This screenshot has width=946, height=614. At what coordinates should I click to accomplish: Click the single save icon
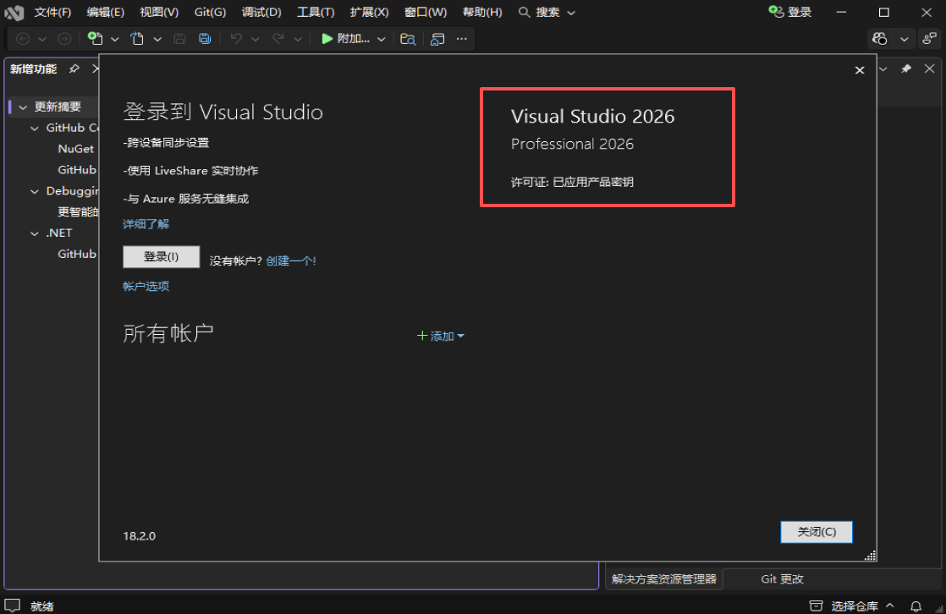[x=179, y=39]
